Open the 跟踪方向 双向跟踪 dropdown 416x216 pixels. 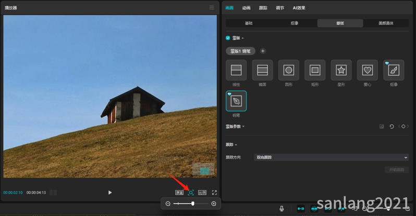[x=331, y=157]
